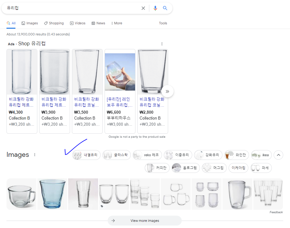This screenshot has height=228, width=290.
Task: Click the Collection B seller under ₩4,300
Action: [19, 118]
